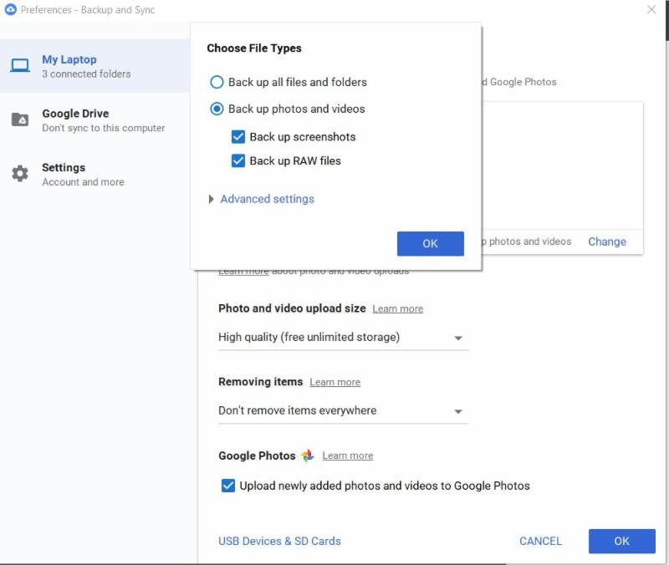
Task: Expand Advanced settings disclosure triangle
Action: coord(211,200)
